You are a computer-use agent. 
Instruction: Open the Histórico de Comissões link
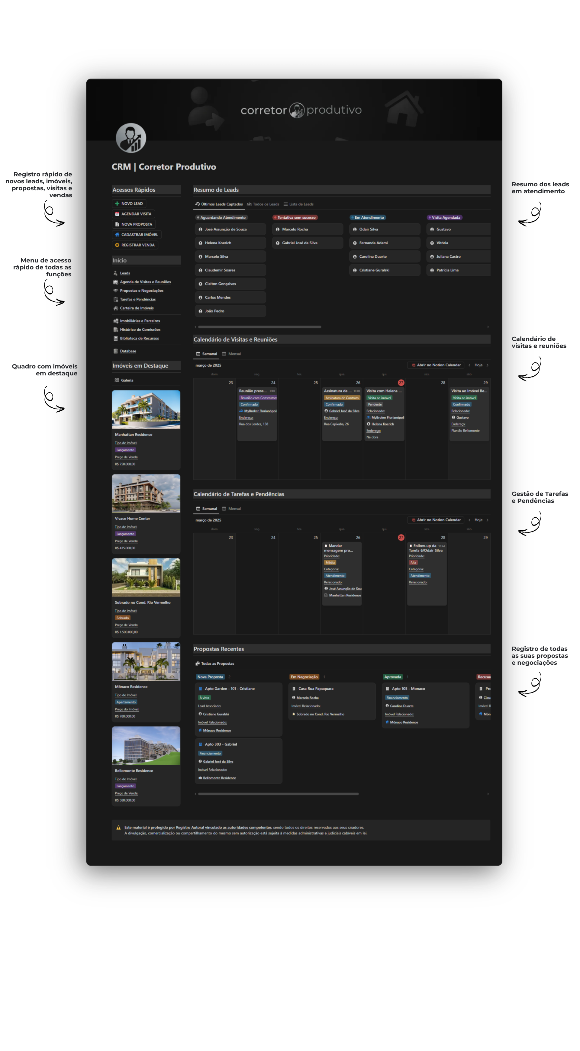(x=140, y=330)
